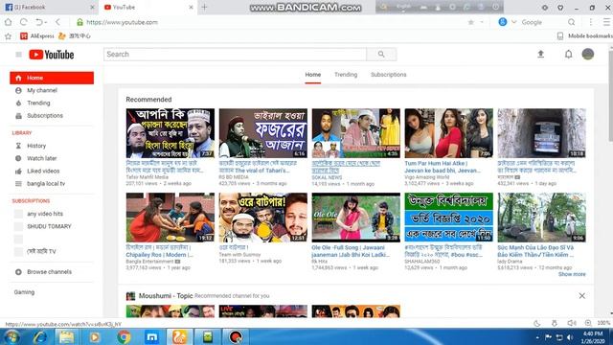Switch to the Trending tab

pos(346,75)
